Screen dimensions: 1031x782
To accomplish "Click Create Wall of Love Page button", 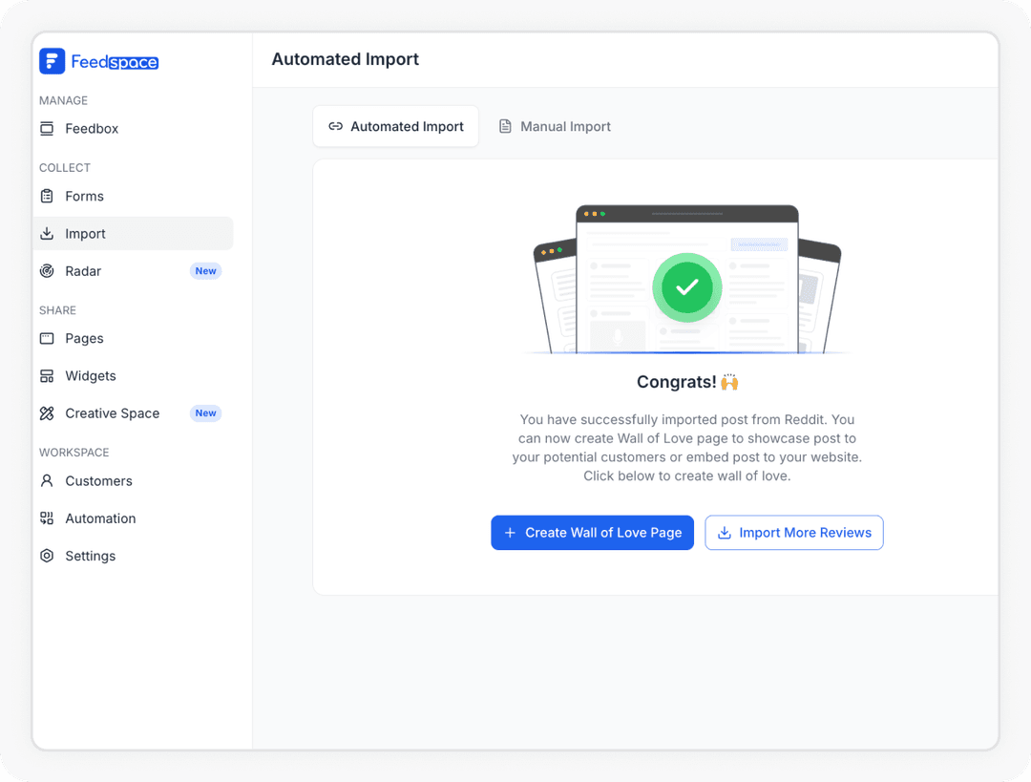I will point(593,533).
